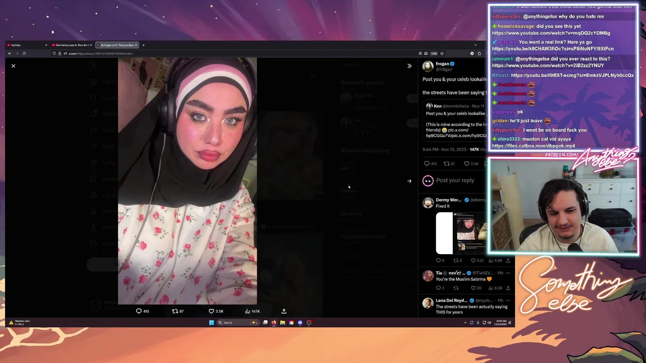Select the frogan on X browser tab
Screen dimensions: 646x363
[116, 45]
